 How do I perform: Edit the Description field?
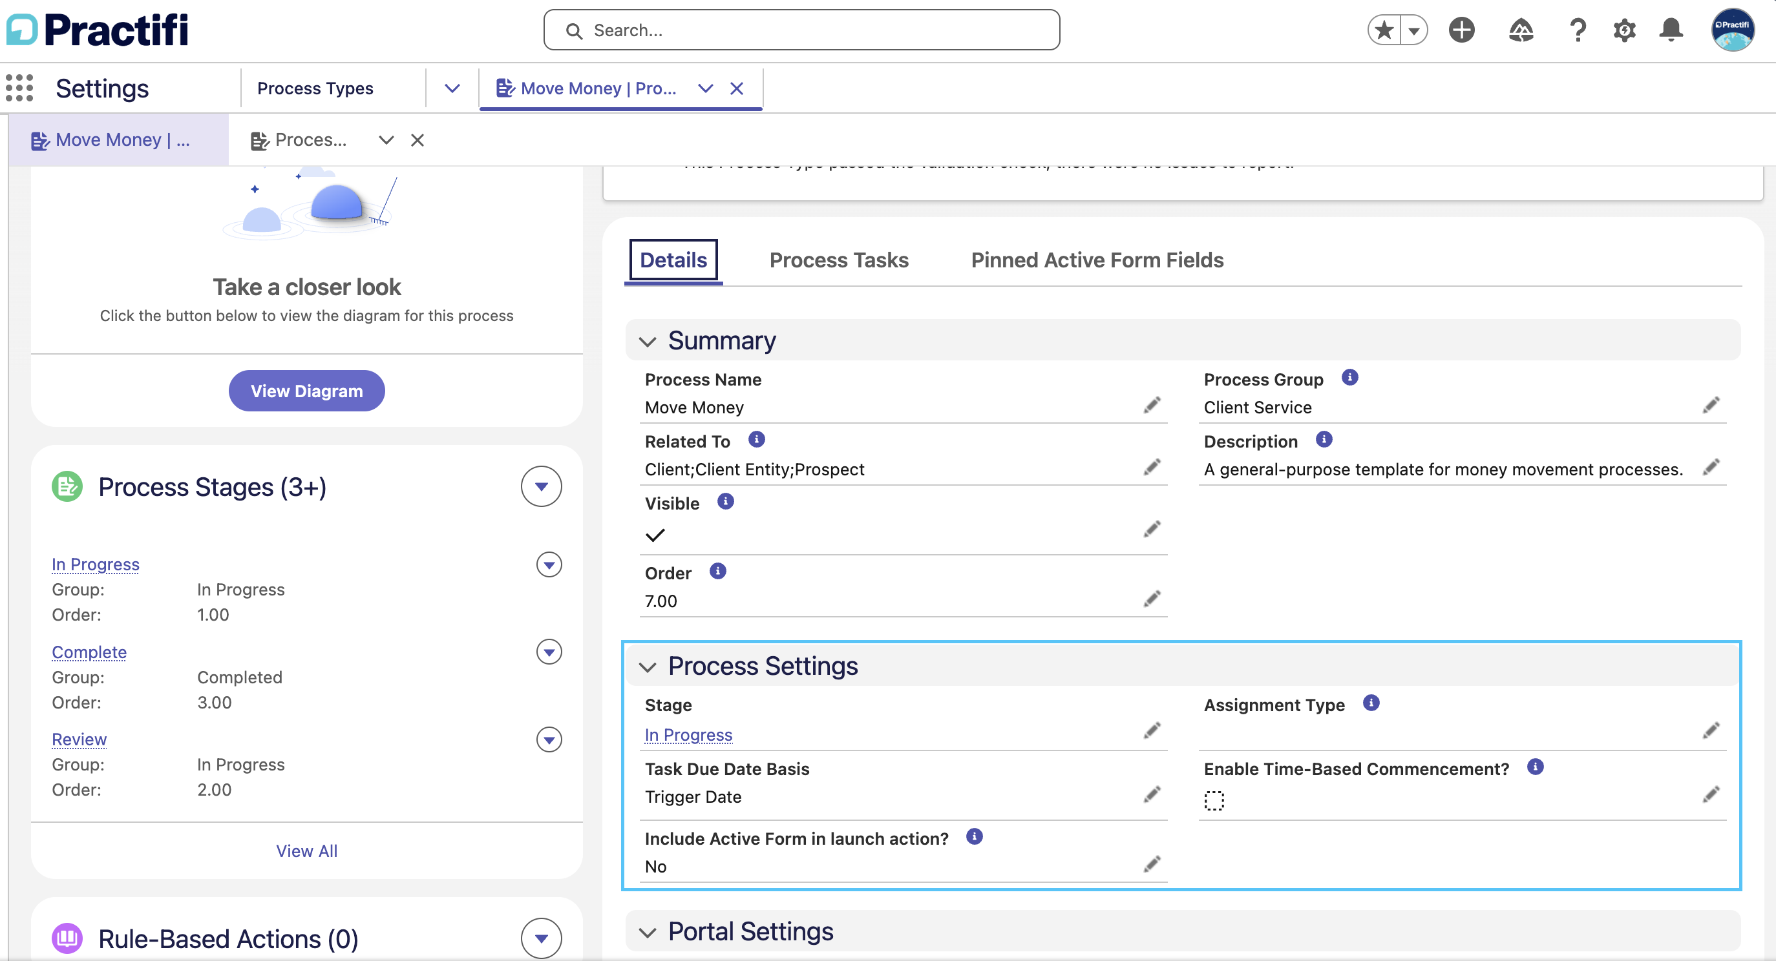(x=1711, y=467)
